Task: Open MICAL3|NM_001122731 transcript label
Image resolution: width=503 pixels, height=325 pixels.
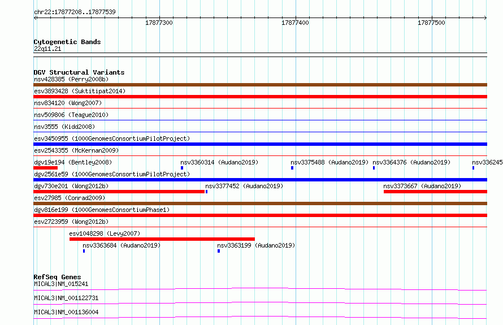Action: pyautogui.click(x=66, y=298)
